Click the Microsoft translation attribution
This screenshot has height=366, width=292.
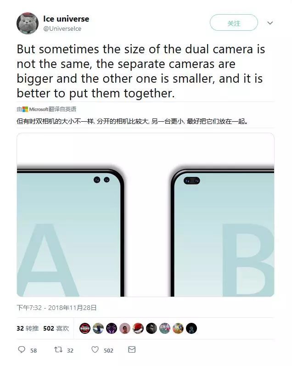point(46,109)
